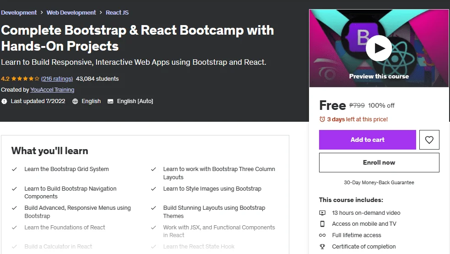
Task: Click the last updated badge icon
Action: [4, 101]
